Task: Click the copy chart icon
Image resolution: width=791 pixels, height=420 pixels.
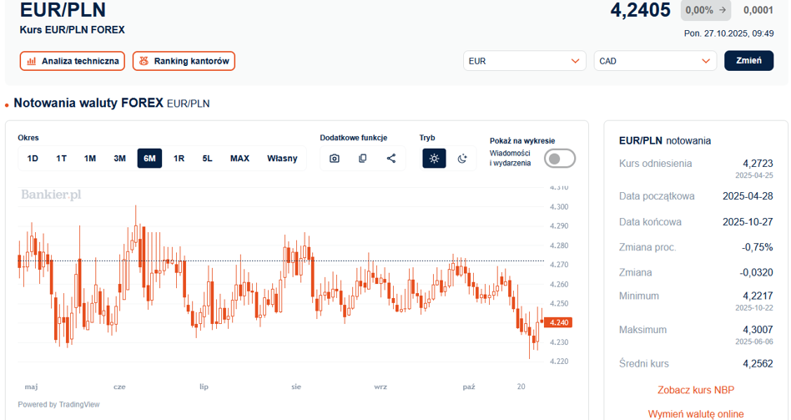Action: point(362,159)
